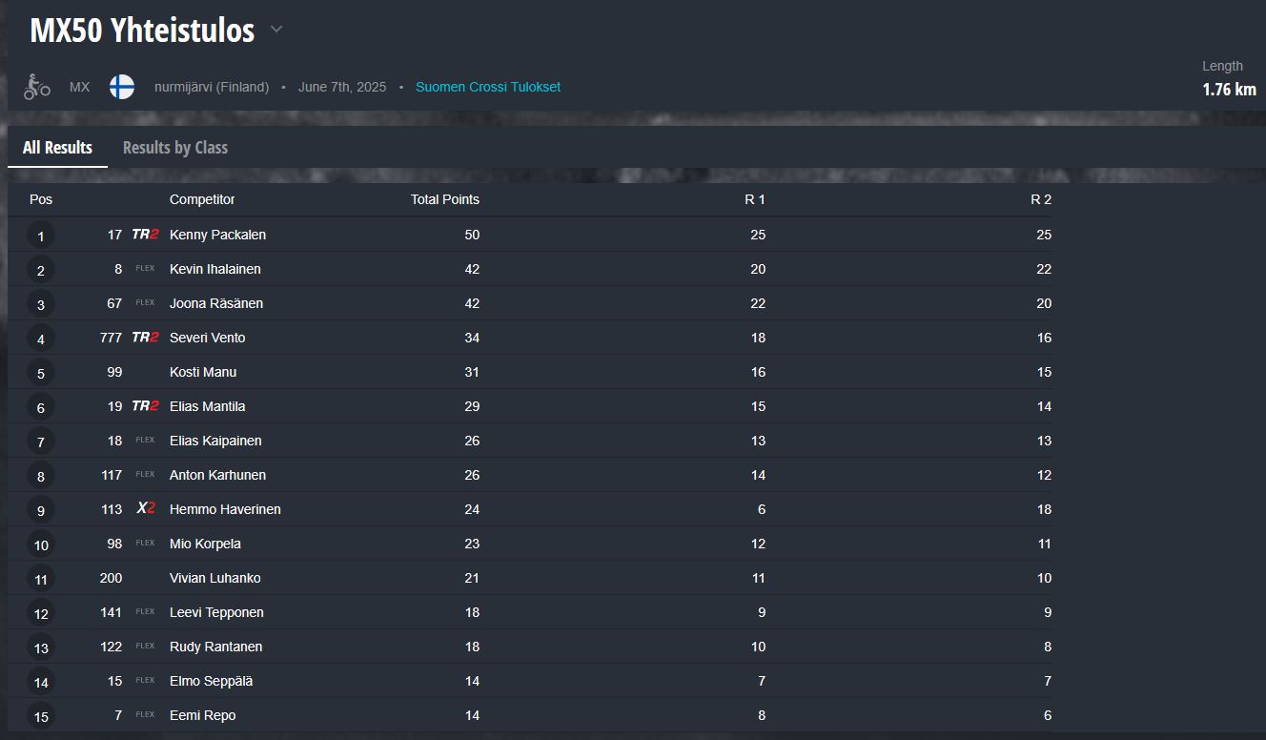
Task: Click position 1 circle badge
Action: [x=40, y=236]
